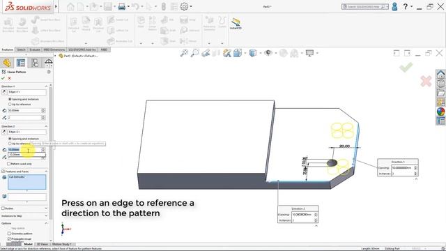Enable the Pattern seed only checkbox
Screen dimensions: 446x251
9,164
